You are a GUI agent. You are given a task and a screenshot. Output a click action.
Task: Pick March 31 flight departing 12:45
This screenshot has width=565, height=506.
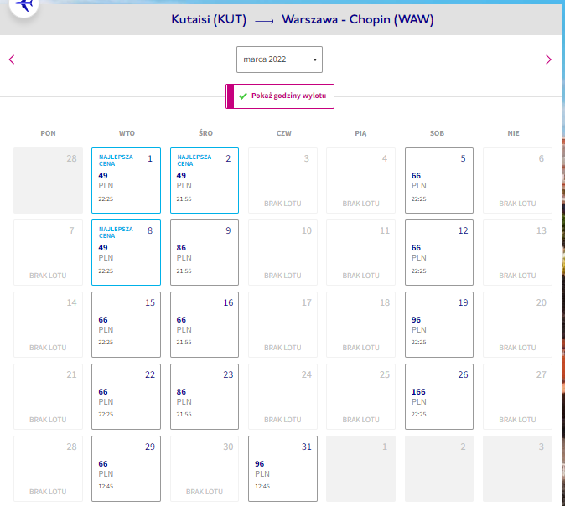coord(282,468)
